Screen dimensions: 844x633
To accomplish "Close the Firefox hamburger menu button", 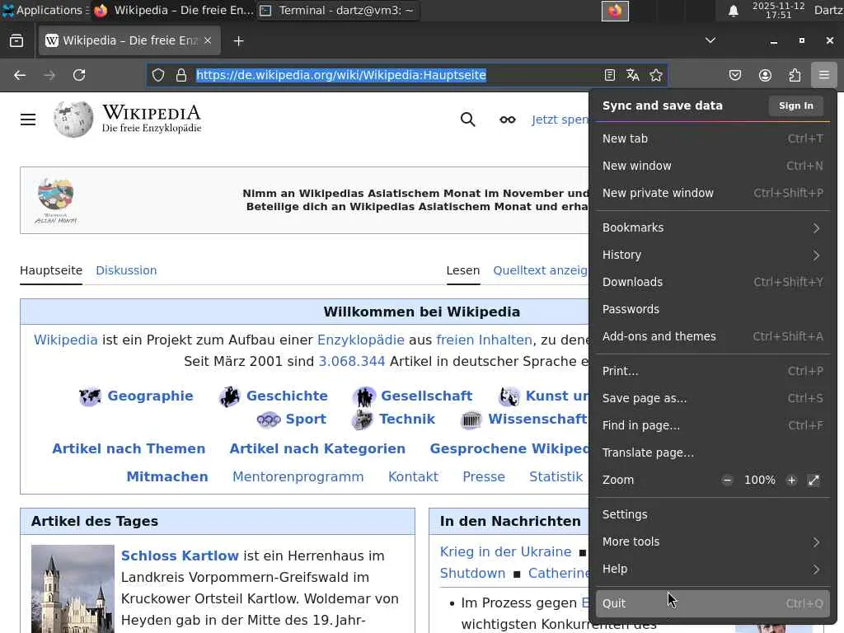I will 824,75.
